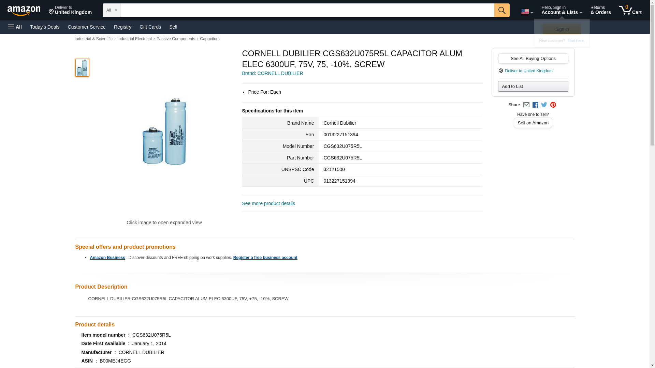The width and height of the screenshot is (655, 368).
Task: Navigate to Passive Components breadcrumb
Action: click(176, 39)
